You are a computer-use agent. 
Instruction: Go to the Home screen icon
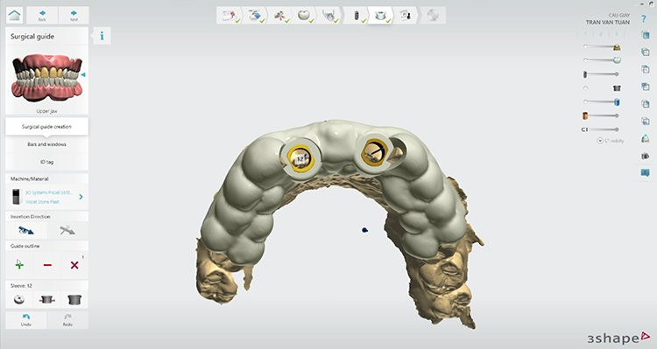coord(15,16)
